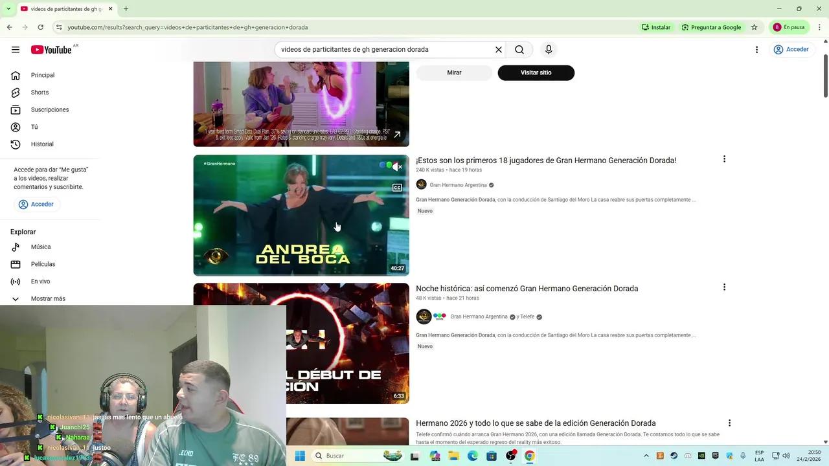Screen dimensions: 829x466
Task: Reload the page with the refresh icon
Action: pos(40,27)
